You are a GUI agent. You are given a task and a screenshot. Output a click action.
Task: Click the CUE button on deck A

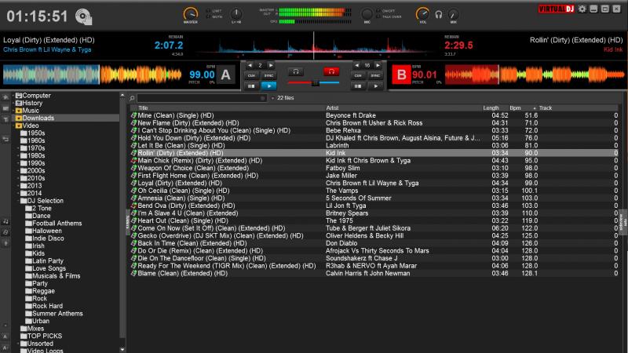tap(251, 75)
